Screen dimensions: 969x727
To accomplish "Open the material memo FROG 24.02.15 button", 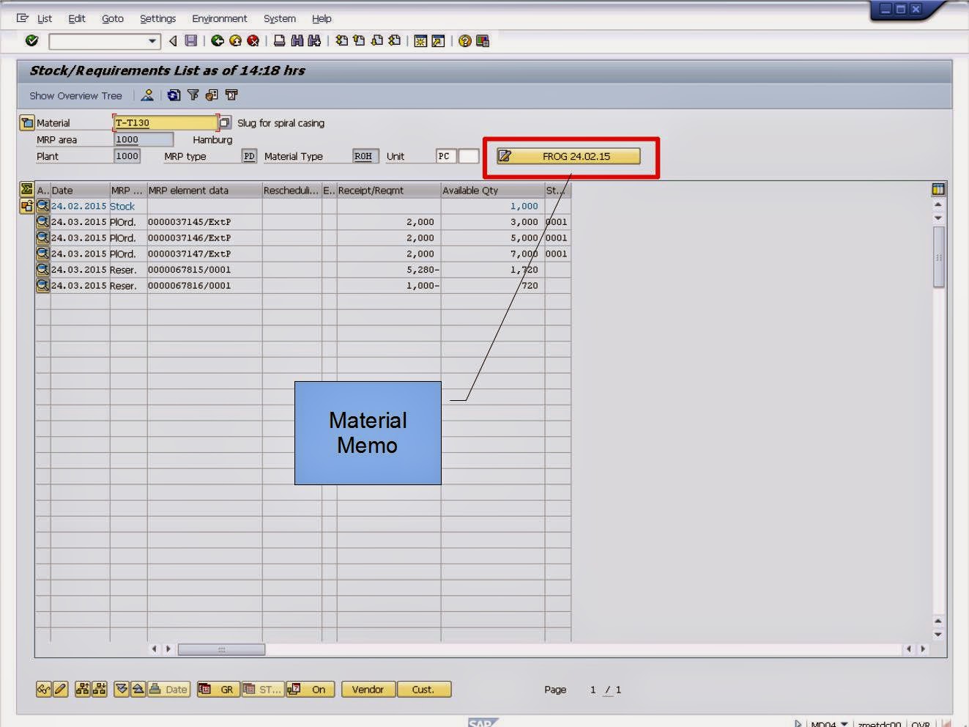I will pyautogui.click(x=568, y=156).
